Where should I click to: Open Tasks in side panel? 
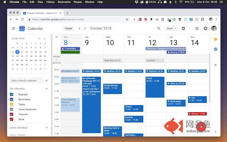tap(216, 49)
